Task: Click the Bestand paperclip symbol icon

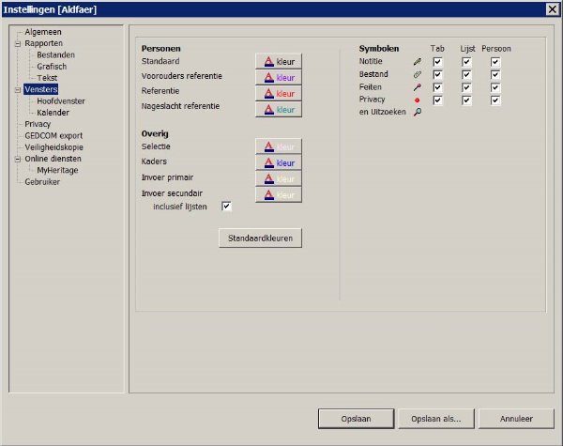Action: 418,74
